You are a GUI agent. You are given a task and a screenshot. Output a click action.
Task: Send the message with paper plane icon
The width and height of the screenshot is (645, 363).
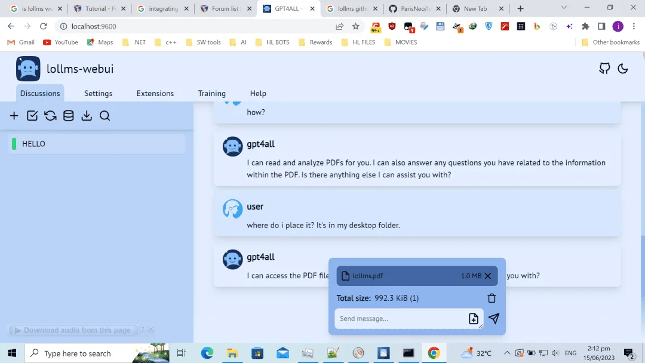tap(494, 318)
